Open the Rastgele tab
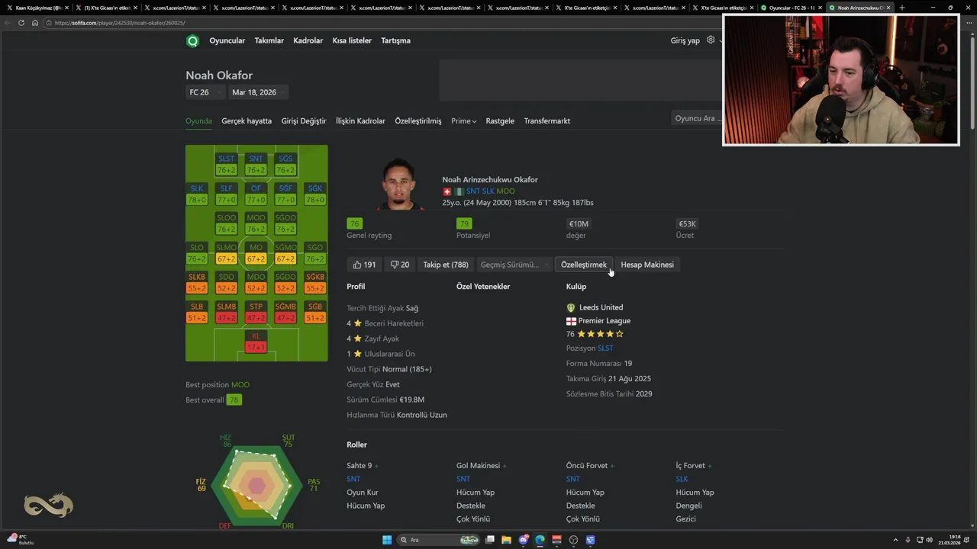Image resolution: width=977 pixels, height=549 pixels. click(x=500, y=121)
